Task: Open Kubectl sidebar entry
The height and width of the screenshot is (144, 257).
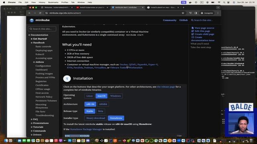Action: 40,54
